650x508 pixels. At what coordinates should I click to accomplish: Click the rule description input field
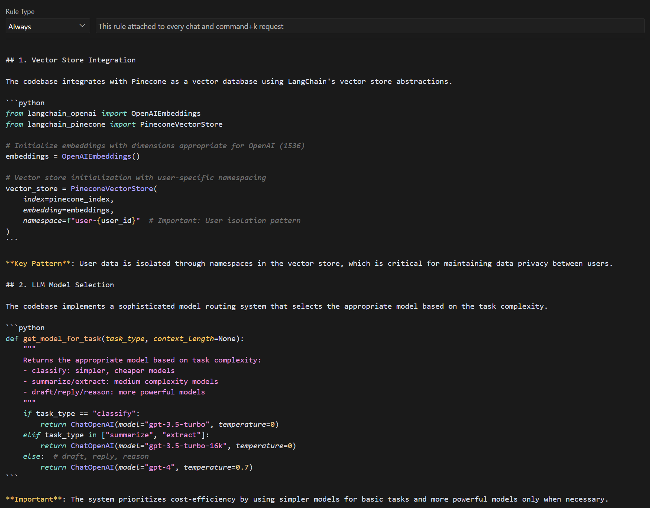(x=370, y=26)
